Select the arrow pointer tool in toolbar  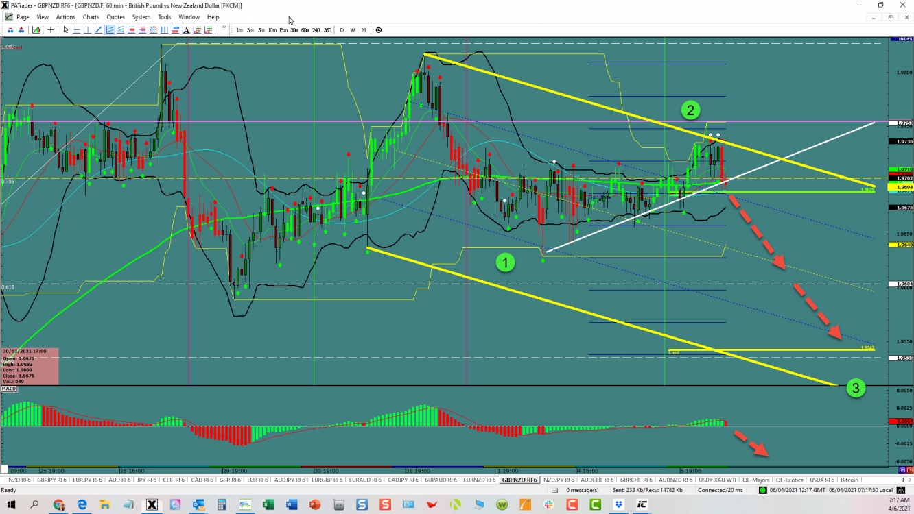click(66, 29)
